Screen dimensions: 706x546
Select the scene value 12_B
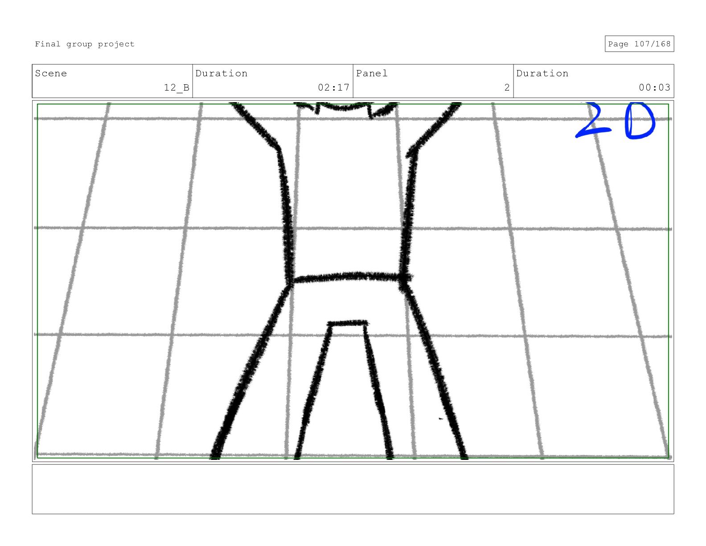176,87
